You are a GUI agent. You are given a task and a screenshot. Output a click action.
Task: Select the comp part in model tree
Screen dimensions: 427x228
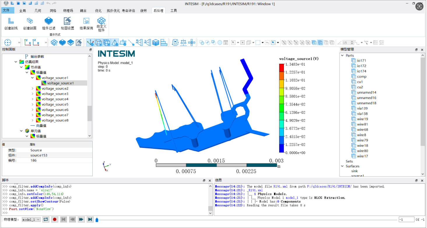[x=362, y=77]
